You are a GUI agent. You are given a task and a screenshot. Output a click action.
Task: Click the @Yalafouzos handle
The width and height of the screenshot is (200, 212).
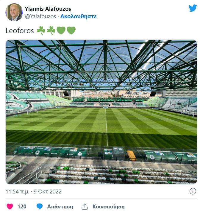pyautogui.click(x=40, y=16)
